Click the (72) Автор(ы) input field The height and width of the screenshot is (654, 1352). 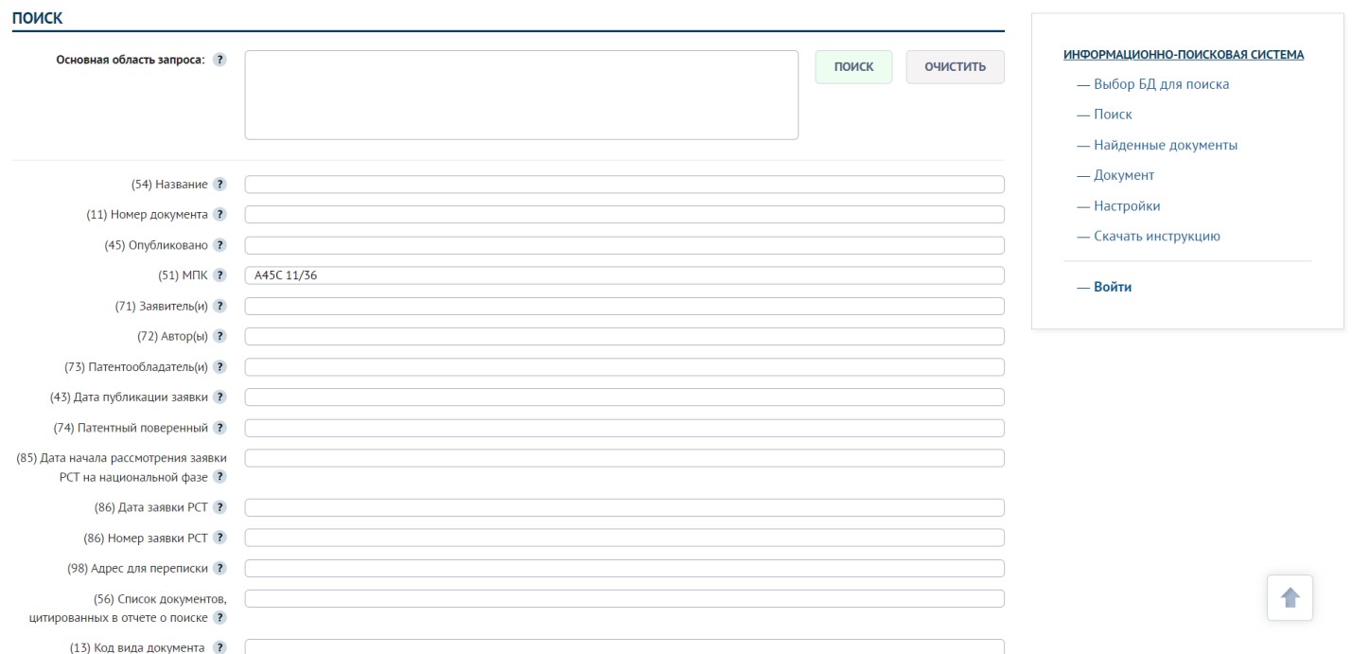[624, 336]
